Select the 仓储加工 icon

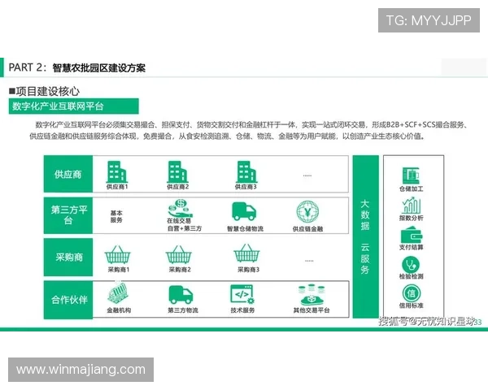411,175
